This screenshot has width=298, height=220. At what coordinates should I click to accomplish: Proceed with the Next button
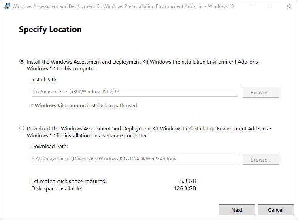pos(237,210)
